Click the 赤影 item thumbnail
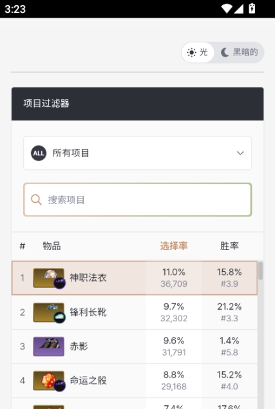The image size is (275, 409). pyautogui.click(x=49, y=347)
